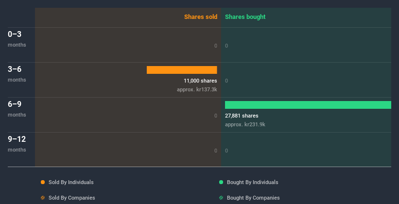This screenshot has width=399, height=204.
Task: Select the 0–3 months row label
Action: click(x=17, y=39)
